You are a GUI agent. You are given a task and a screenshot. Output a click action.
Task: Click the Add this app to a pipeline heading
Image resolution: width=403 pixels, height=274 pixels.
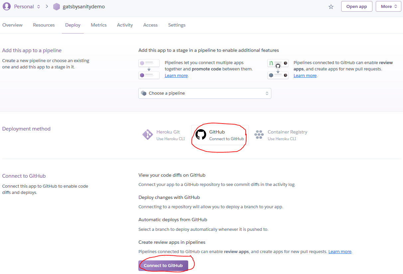pyautogui.click(x=32, y=50)
